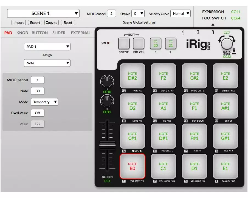The width and height of the screenshot is (248, 198).
Task: Click the Import button
Action: [19, 23]
